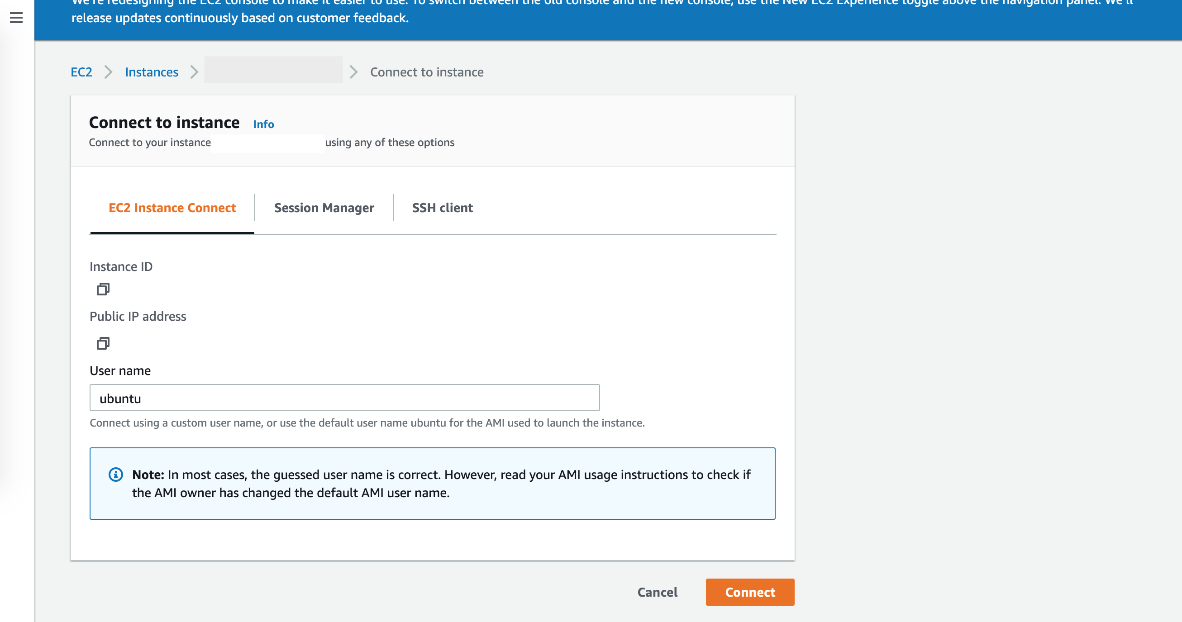
Task: Switch to the SSH client tab
Action: (x=442, y=208)
